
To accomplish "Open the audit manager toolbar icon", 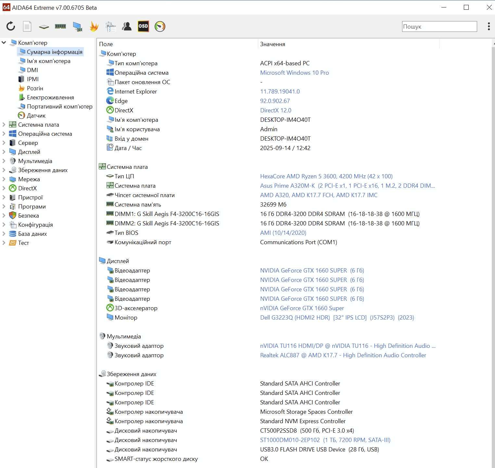I will tap(110, 27).
